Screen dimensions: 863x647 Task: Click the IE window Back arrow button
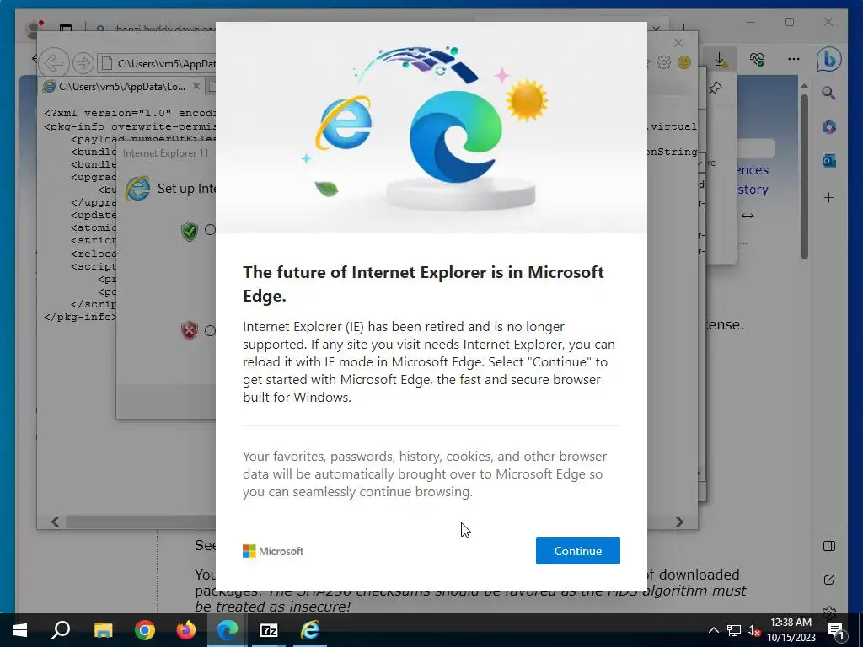(54, 63)
